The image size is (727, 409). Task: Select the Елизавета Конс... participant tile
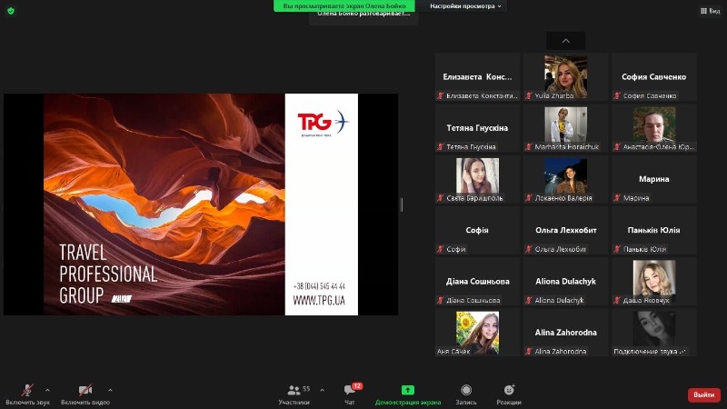coord(477,77)
